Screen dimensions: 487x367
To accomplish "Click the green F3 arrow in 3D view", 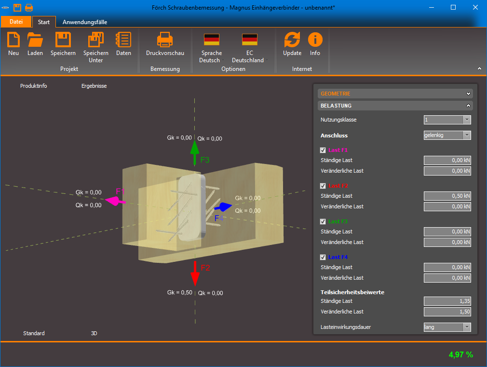I will (x=194, y=152).
